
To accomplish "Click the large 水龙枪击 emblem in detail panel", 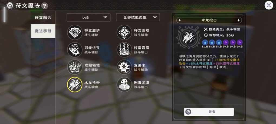I will pyautogui.click(x=189, y=37).
